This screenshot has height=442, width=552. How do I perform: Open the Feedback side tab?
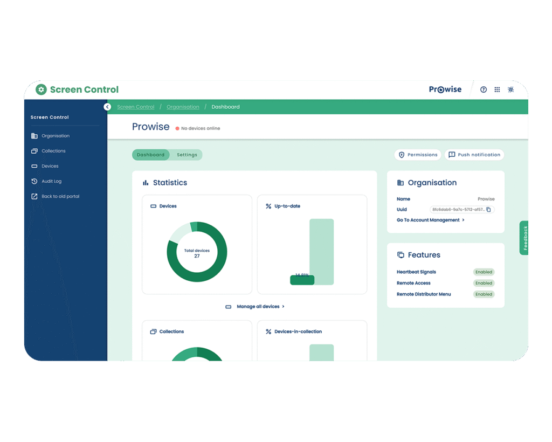point(525,238)
